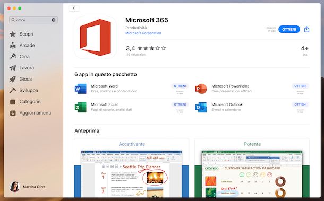Select the Gioca rocket icon
Viewport: 324px width, 201px height.
(x=13, y=79)
